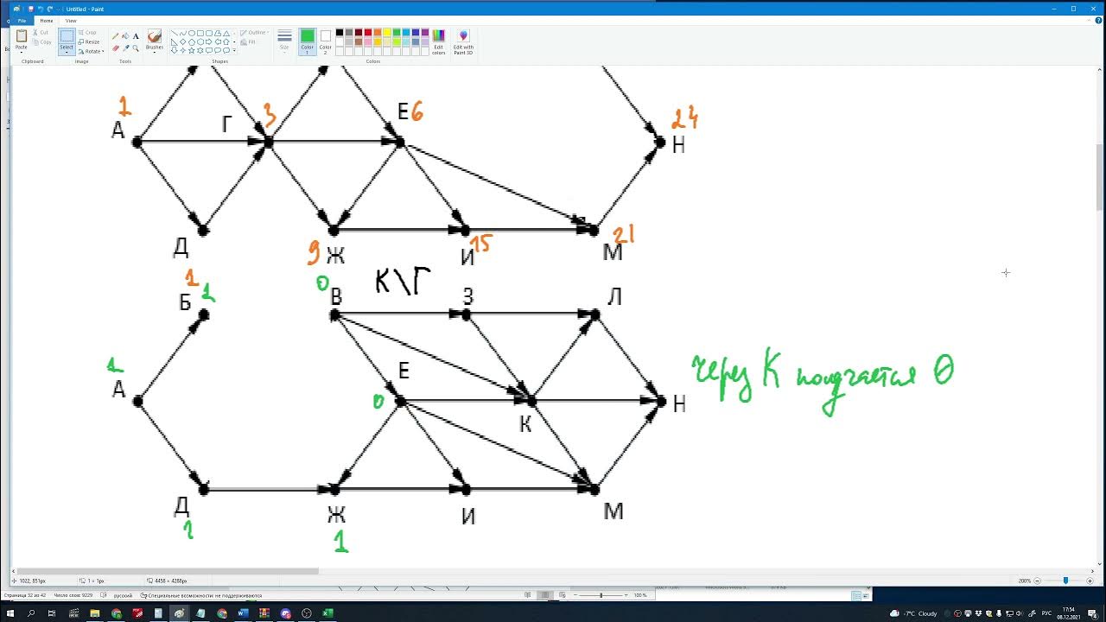The image size is (1106, 622).
Task: Open Excel from the taskbar
Action: (327, 613)
